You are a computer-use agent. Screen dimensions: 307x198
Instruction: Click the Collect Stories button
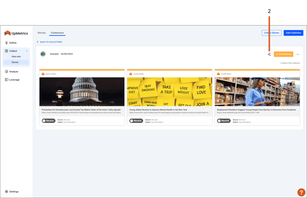[x=272, y=33]
